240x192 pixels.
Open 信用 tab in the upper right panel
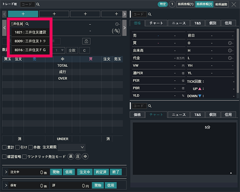pyautogui.click(x=228, y=23)
